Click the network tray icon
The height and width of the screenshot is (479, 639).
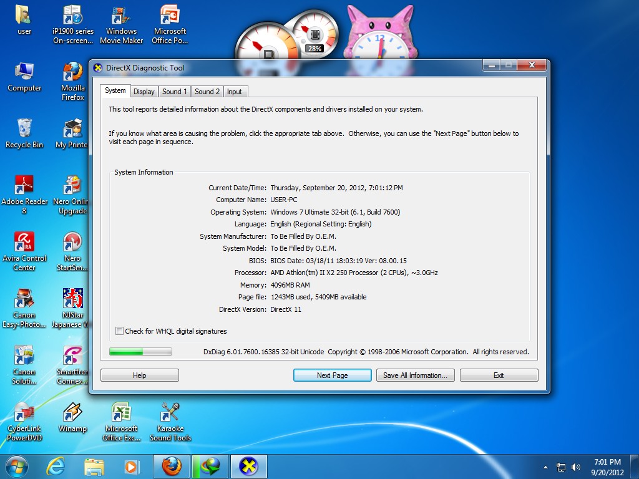coord(561,467)
